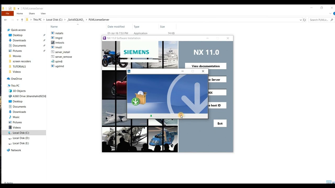The height and width of the screenshot is (188, 335).
Task: Select the lmtools file
Action: point(60,43)
